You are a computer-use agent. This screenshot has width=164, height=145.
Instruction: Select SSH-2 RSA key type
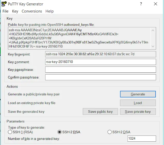point(69,132)
